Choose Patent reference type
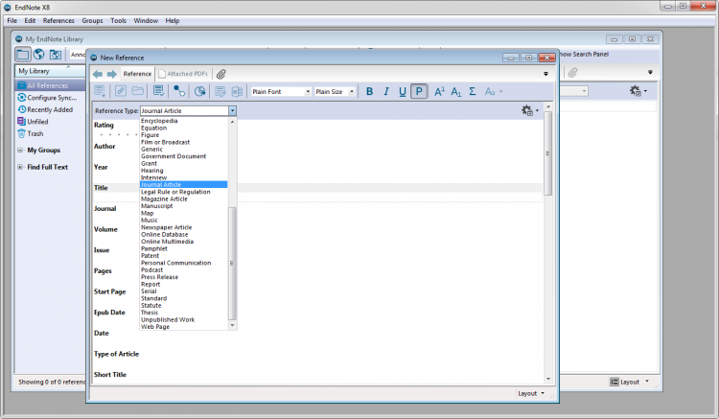The image size is (719, 419). [x=150, y=256]
